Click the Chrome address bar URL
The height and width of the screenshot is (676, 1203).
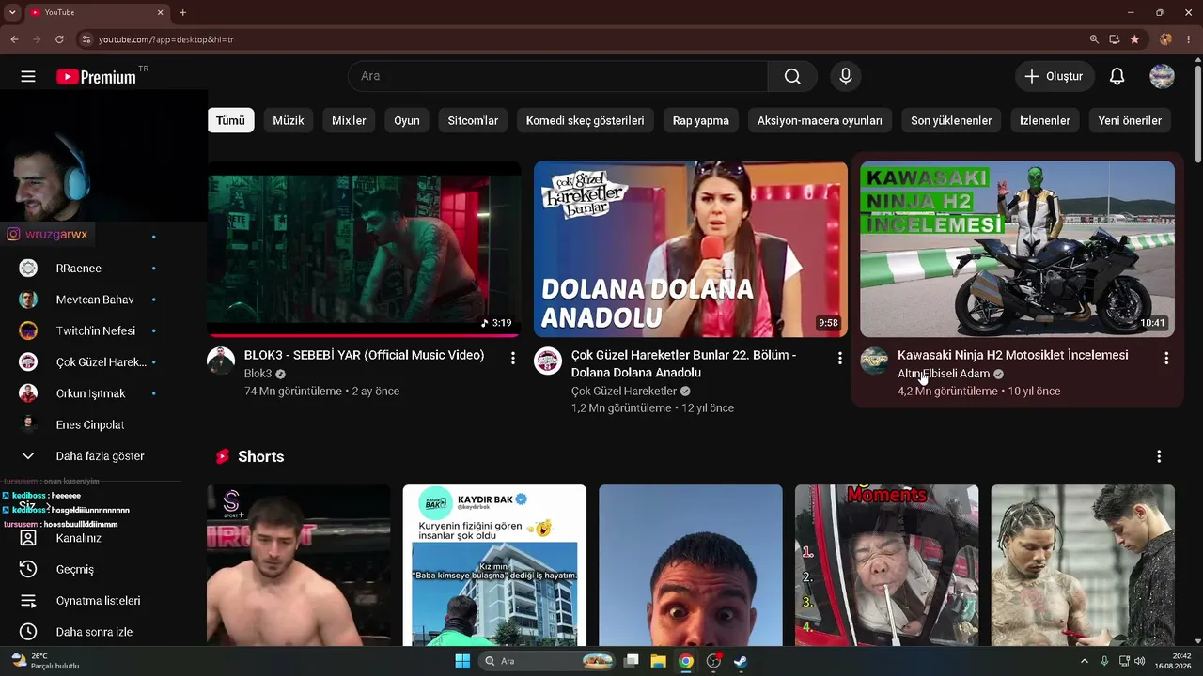(x=166, y=39)
